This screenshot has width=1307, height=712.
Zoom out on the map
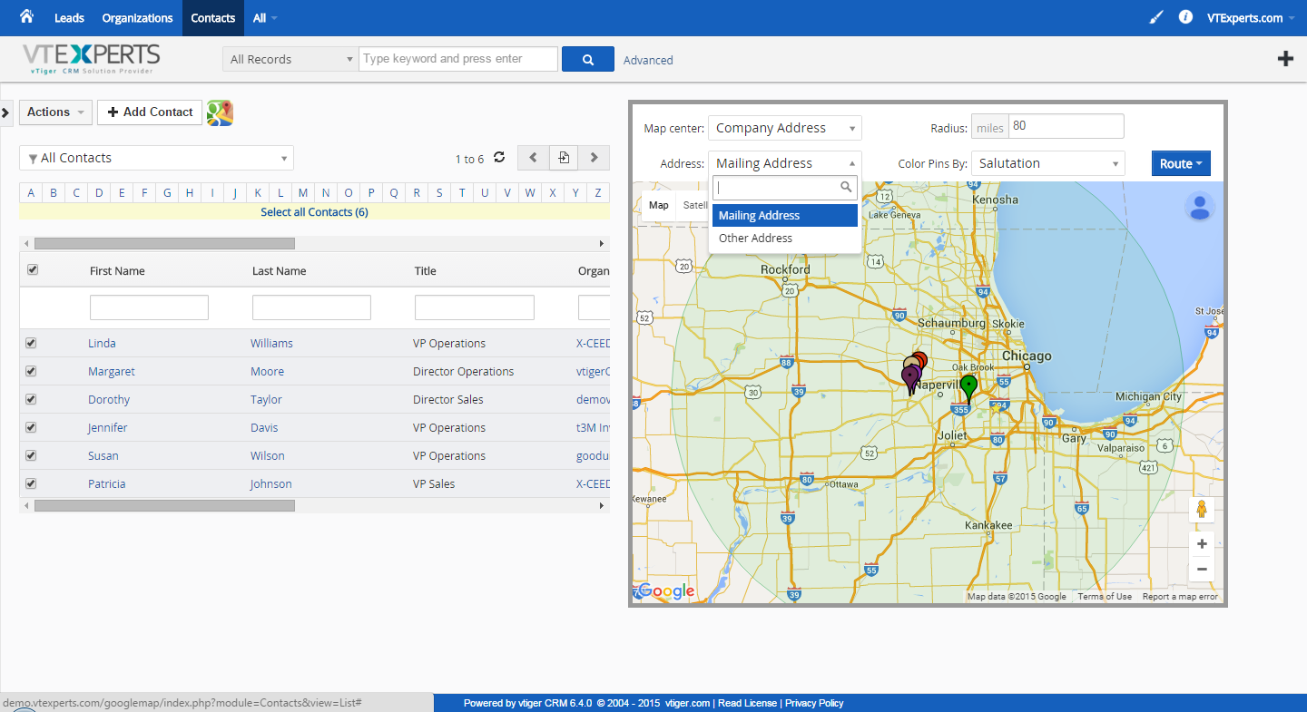(x=1202, y=570)
